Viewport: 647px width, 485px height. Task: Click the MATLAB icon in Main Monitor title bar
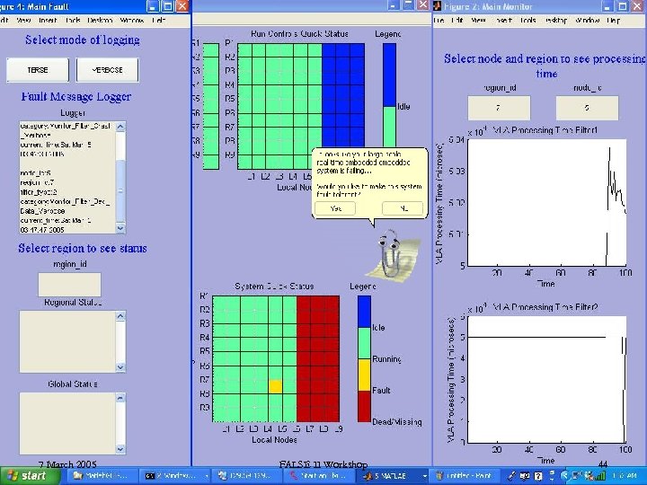pos(438,6)
